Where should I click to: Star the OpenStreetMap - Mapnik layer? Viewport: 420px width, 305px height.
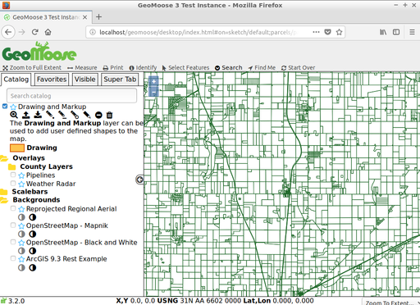click(x=21, y=226)
